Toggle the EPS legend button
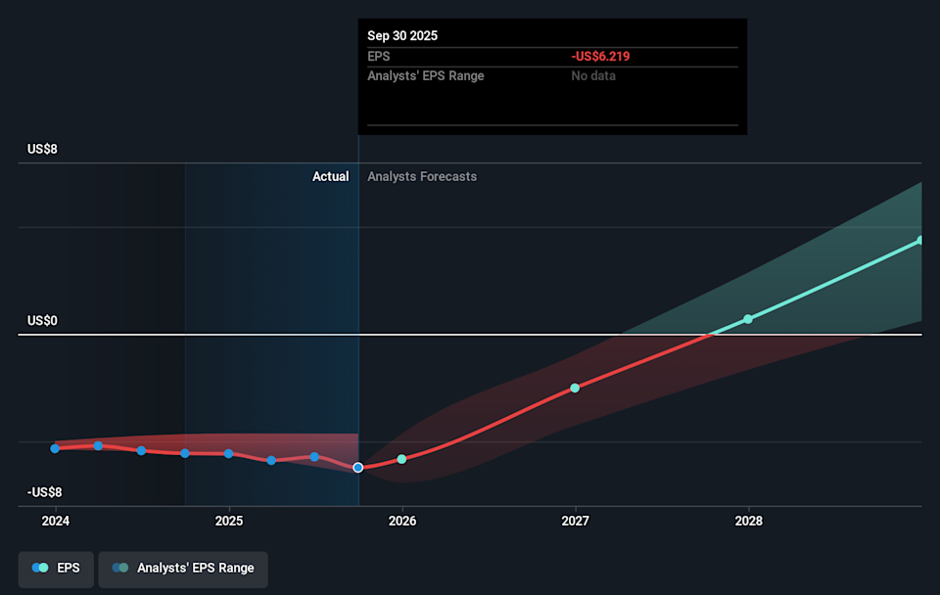The image size is (940, 595). coord(56,569)
